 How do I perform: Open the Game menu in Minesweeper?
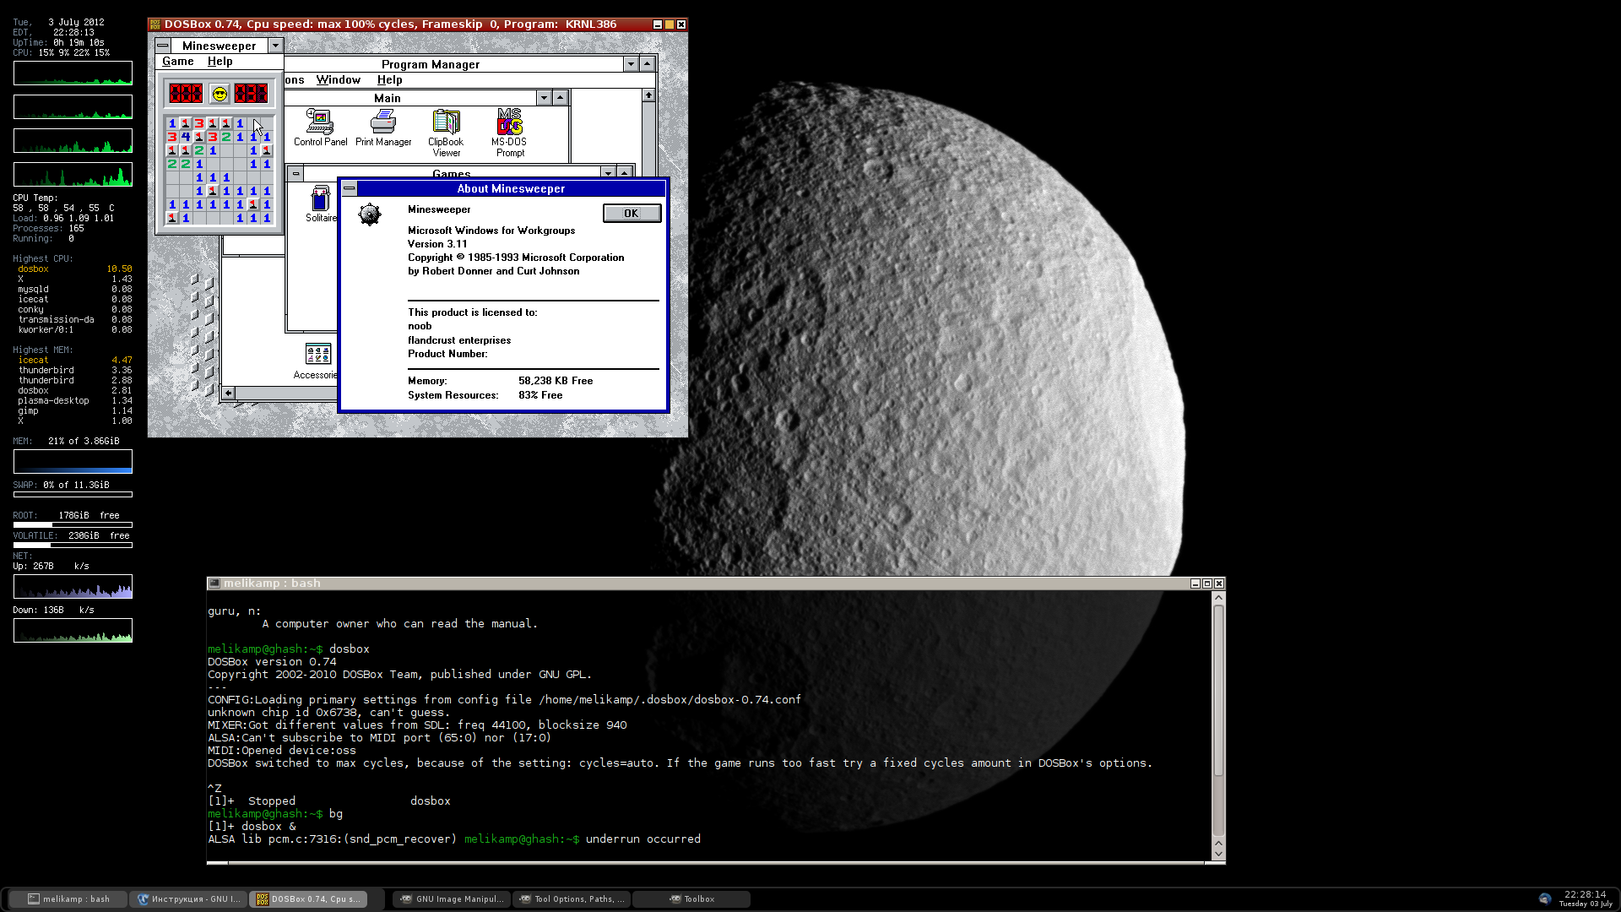[178, 62]
